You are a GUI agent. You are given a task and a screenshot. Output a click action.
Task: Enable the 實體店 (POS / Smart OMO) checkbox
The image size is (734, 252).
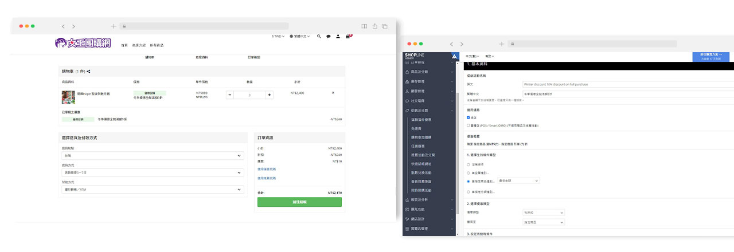point(468,125)
